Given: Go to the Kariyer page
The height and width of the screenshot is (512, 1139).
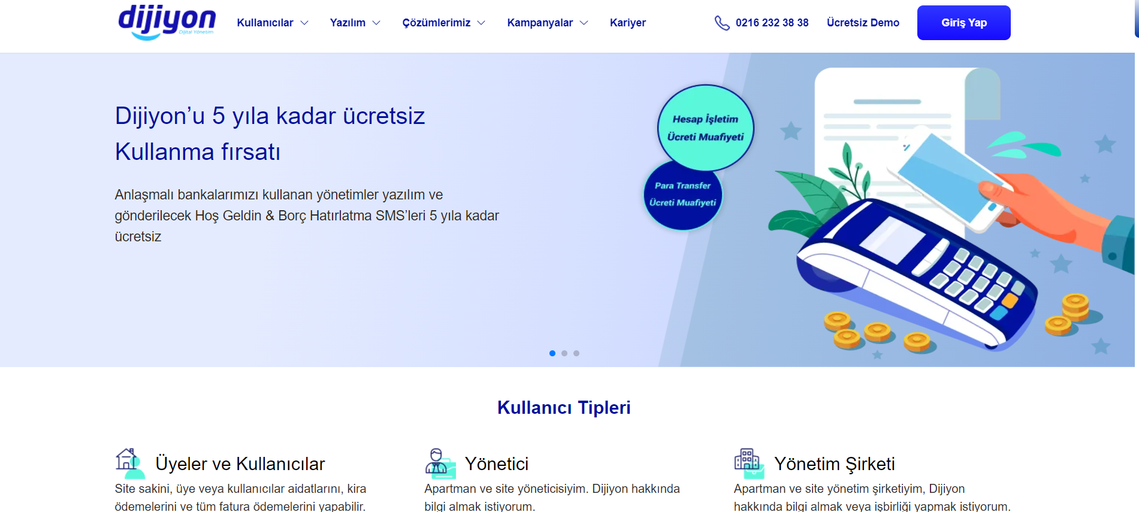Looking at the screenshot, I should [627, 23].
